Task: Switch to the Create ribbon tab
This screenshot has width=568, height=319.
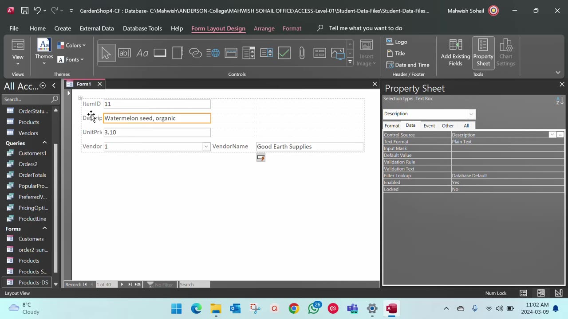Action: pyautogui.click(x=63, y=28)
